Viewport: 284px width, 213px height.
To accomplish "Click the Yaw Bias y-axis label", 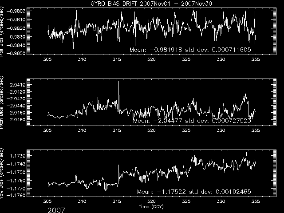I will coord(2,174).
